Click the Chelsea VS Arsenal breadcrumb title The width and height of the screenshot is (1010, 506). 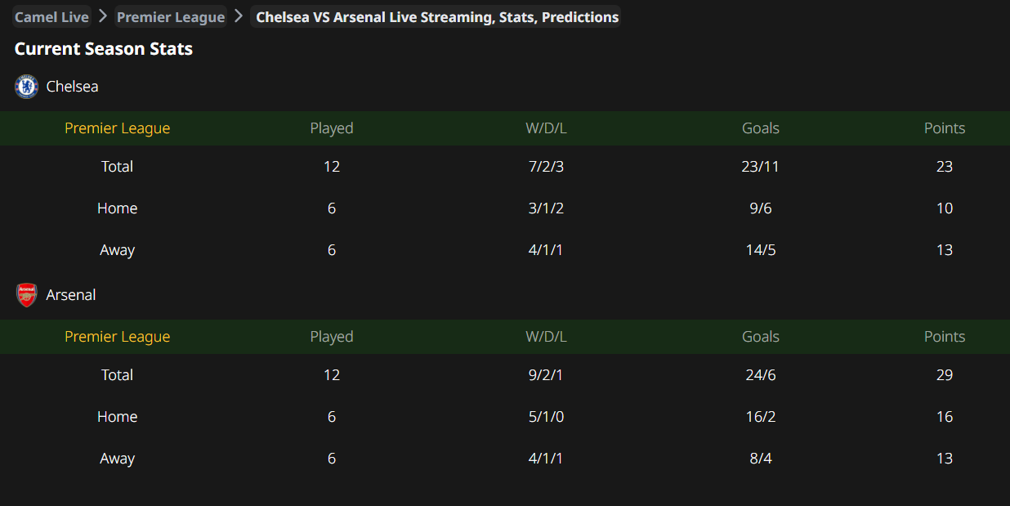[436, 17]
